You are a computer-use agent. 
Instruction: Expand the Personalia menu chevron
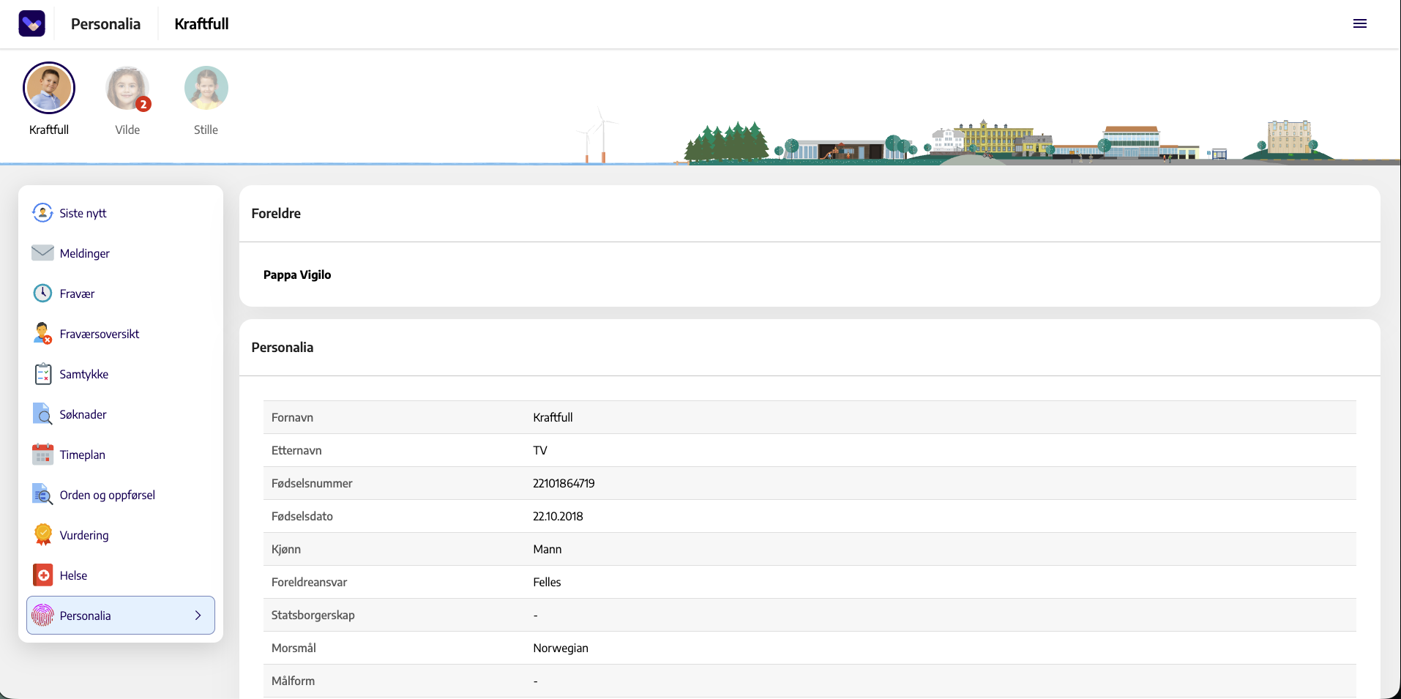(x=198, y=616)
